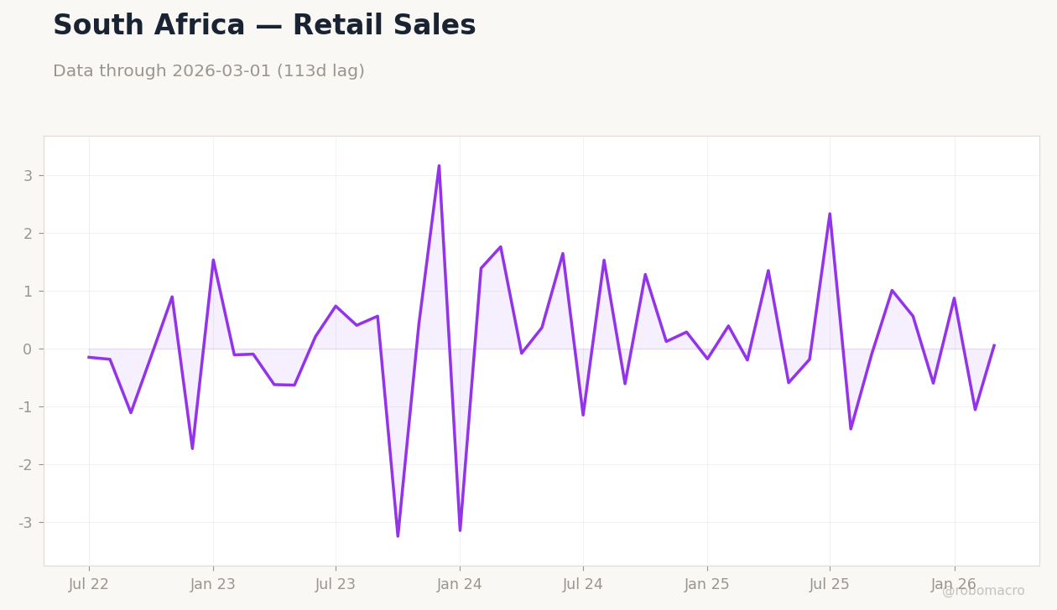The width and height of the screenshot is (1057, 610).
Task: Select the "Jan 23" x-axis label
Action: [x=213, y=585]
